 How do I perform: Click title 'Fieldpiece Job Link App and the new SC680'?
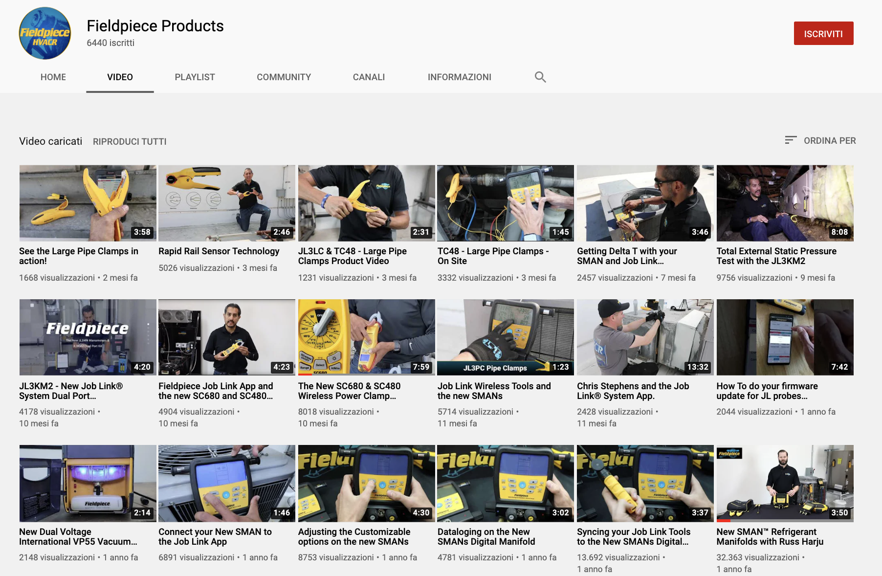[216, 391]
